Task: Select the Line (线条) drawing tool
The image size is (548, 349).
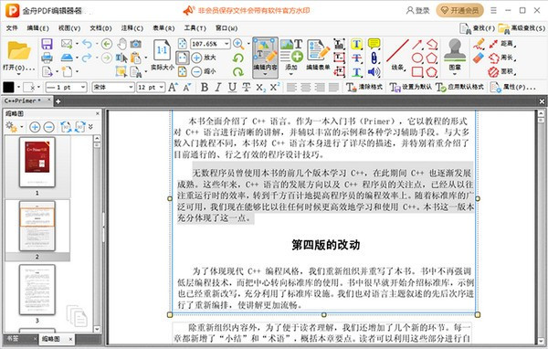Action: tap(397, 54)
